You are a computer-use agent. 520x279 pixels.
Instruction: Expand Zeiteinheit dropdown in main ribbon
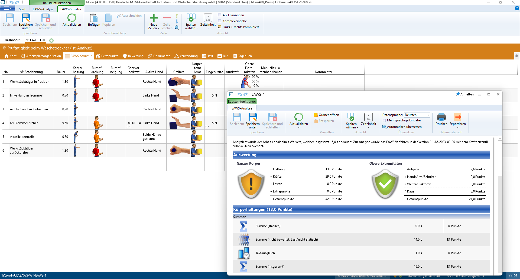click(208, 28)
